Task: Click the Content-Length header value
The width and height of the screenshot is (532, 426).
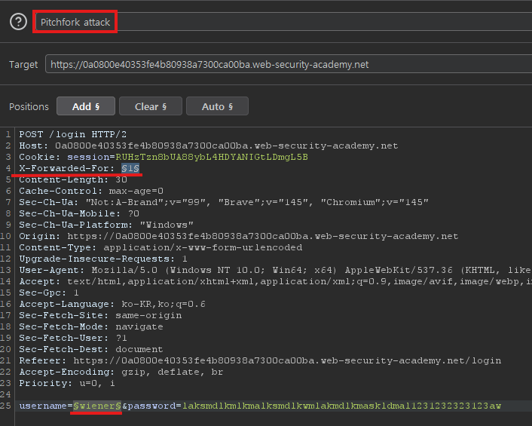Action: [121, 179]
